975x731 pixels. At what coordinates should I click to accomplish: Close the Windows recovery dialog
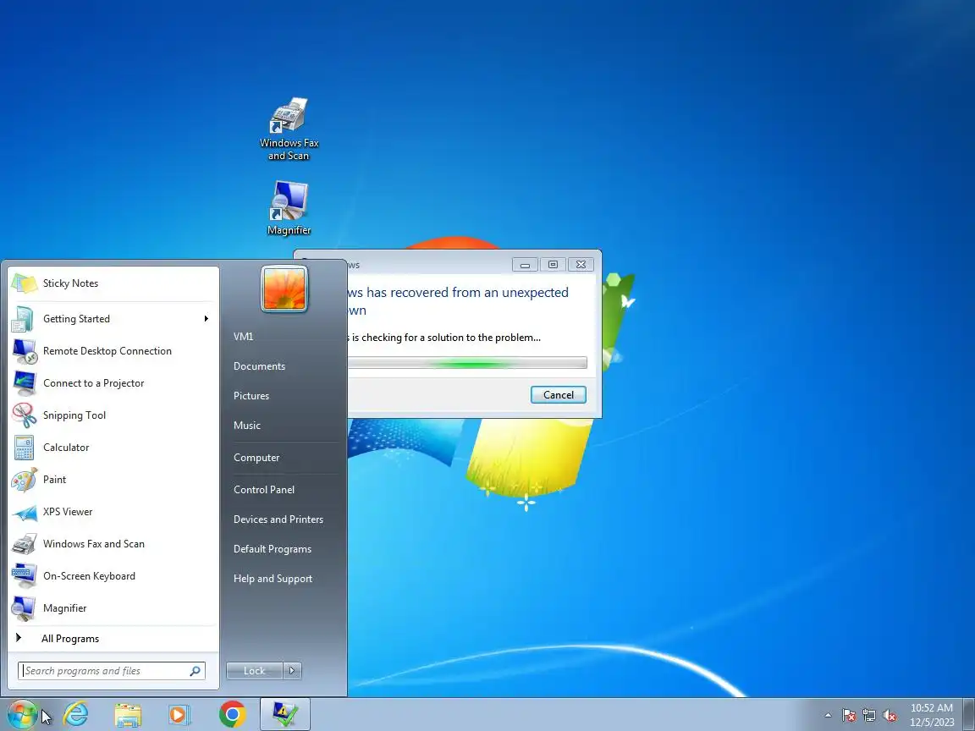click(581, 265)
